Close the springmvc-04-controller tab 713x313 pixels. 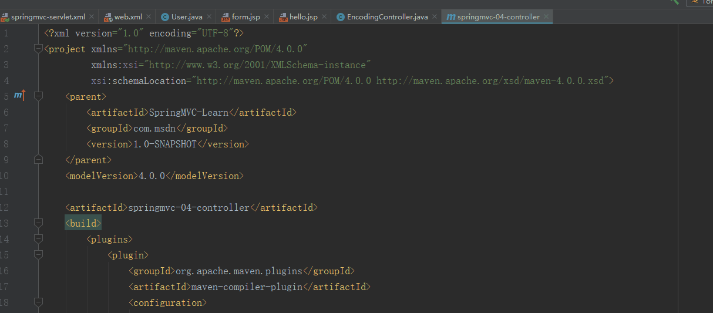545,17
